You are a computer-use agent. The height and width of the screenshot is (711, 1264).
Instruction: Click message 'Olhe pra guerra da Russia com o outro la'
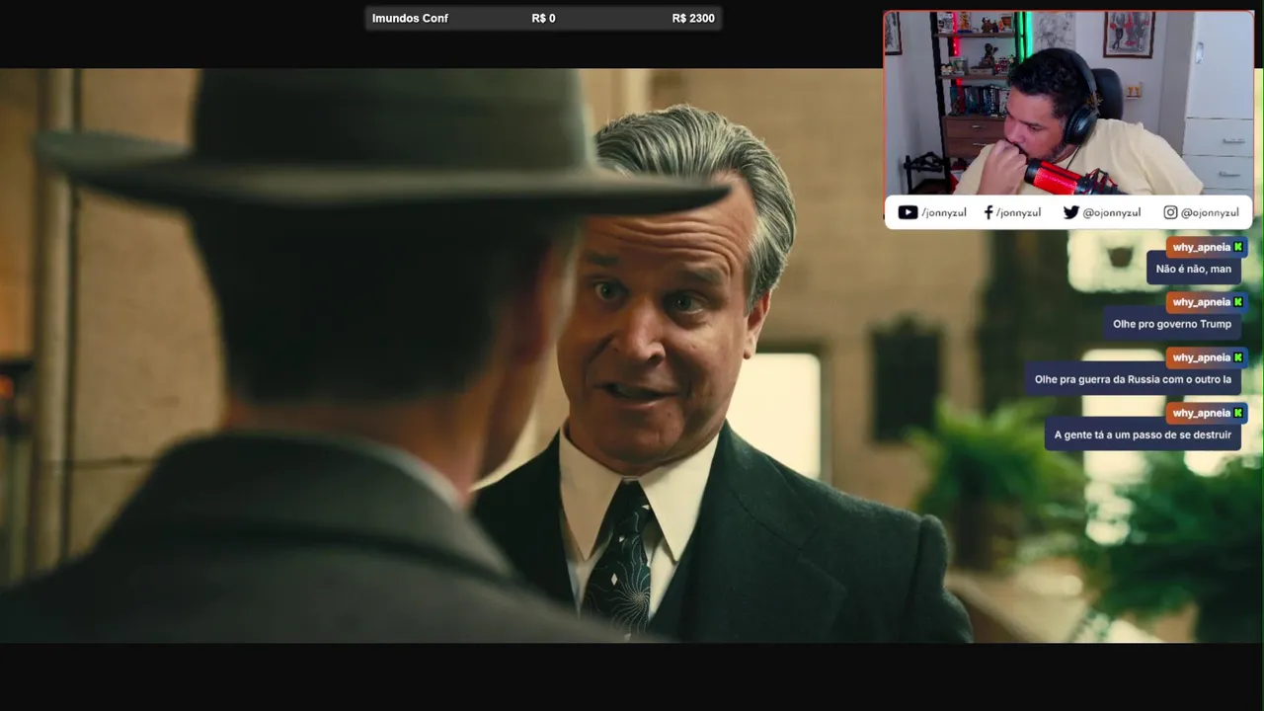(x=1133, y=379)
